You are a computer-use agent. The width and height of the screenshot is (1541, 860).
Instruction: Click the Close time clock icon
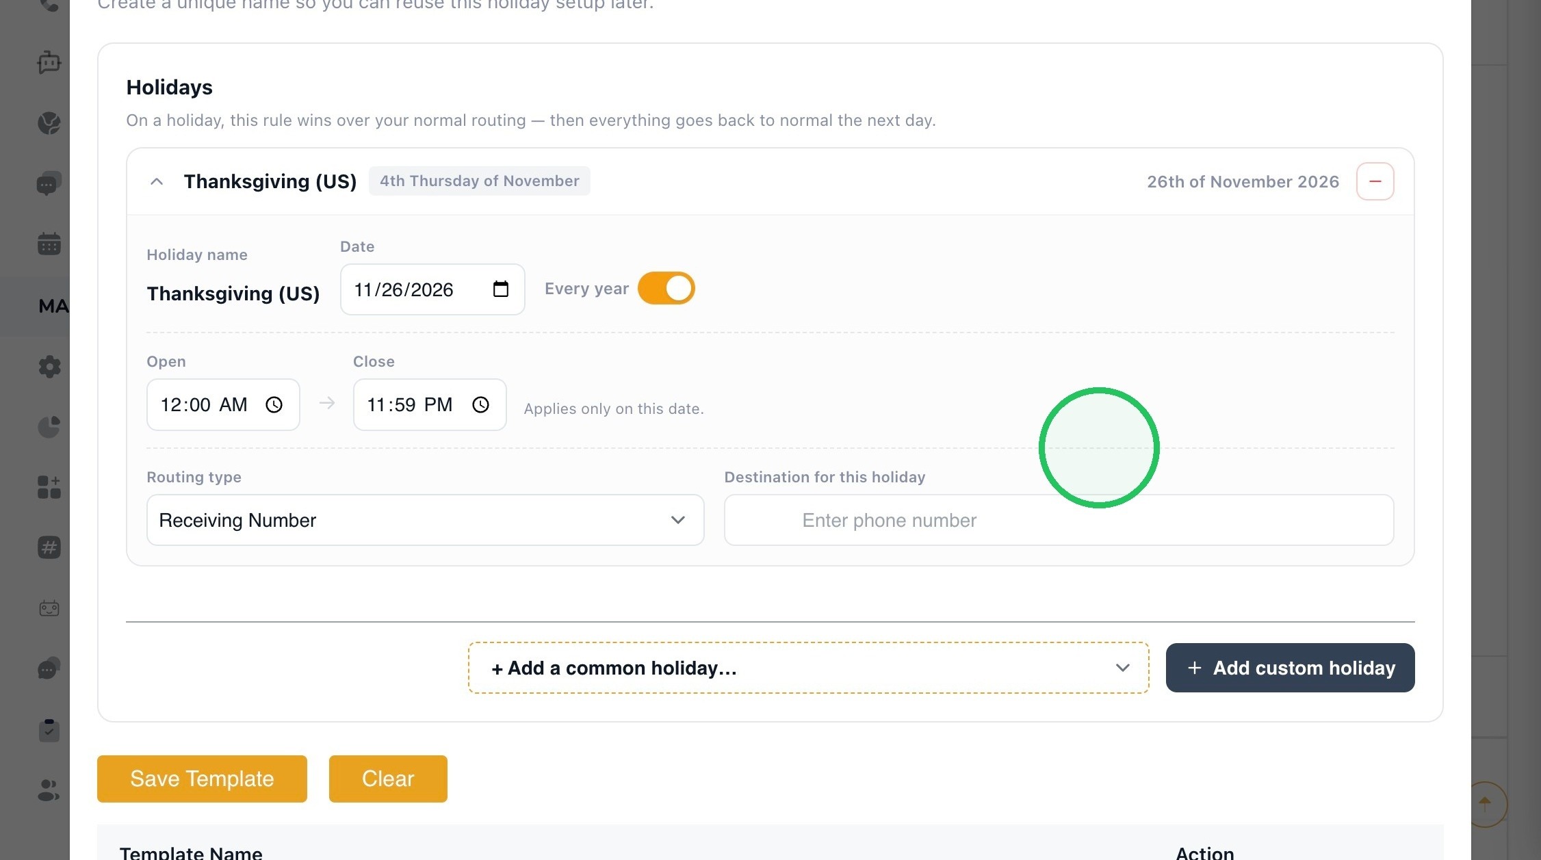click(481, 405)
